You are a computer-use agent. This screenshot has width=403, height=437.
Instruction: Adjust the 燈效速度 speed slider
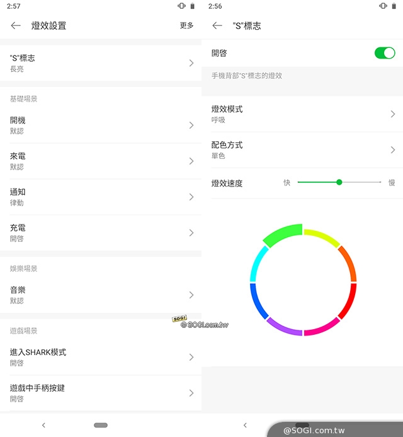(339, 182)
